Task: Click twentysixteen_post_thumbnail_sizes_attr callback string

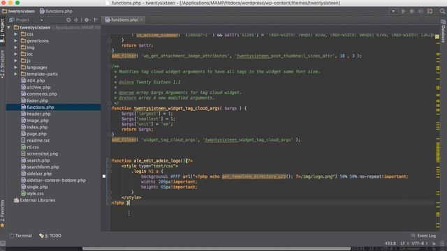Action: point(285,56)
